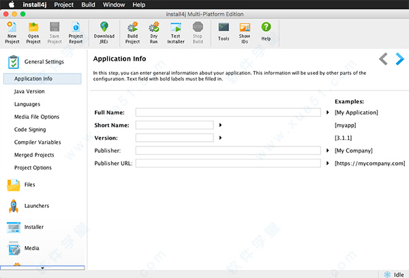The image size is (409, 278).
Task: Select Languages in sidebar
Action: click(27, 104)
